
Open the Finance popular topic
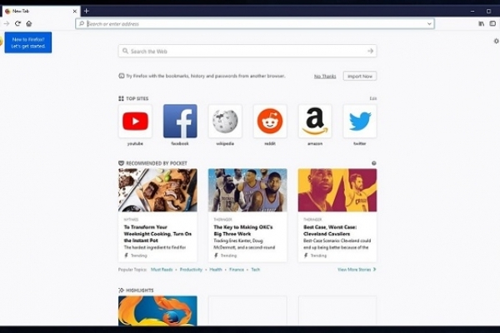237,270
